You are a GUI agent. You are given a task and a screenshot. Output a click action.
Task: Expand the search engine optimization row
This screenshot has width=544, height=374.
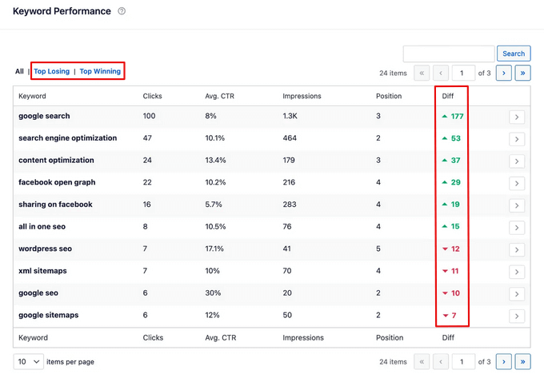[517, 140]
